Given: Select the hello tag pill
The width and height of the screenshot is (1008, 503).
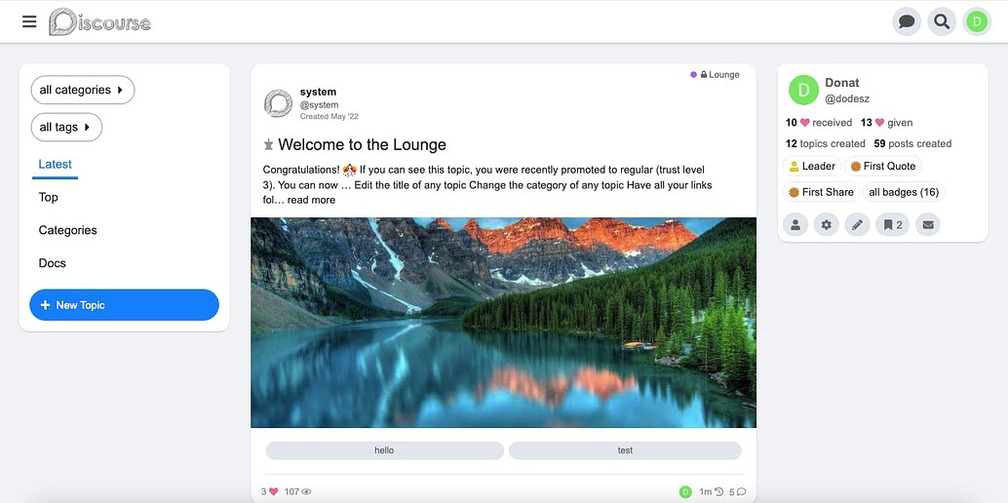Looking at the screenshot, I should (x=384, y=450).
